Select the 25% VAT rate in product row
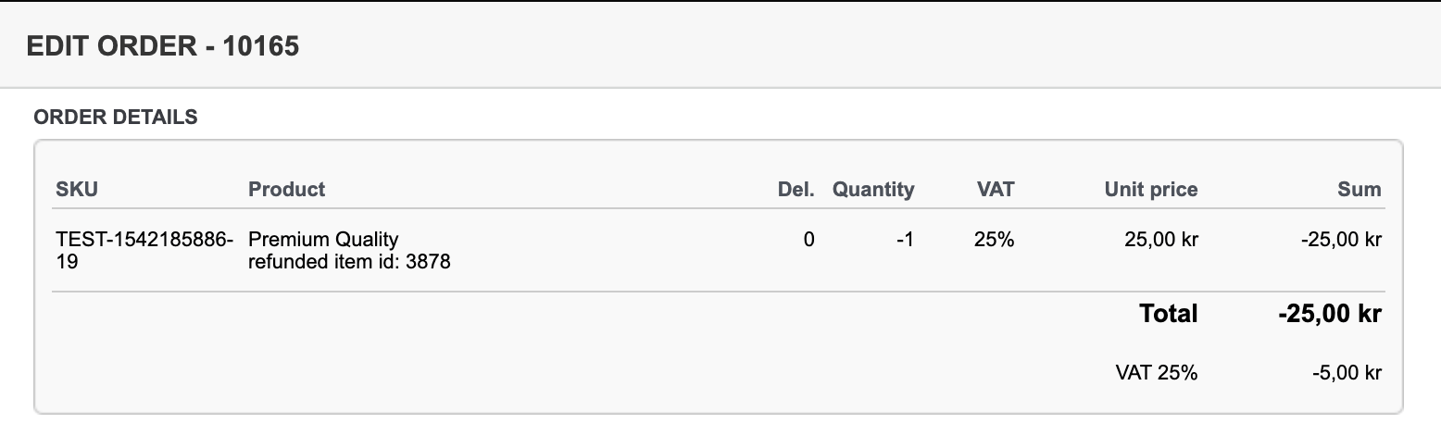 tap(994, 241)
